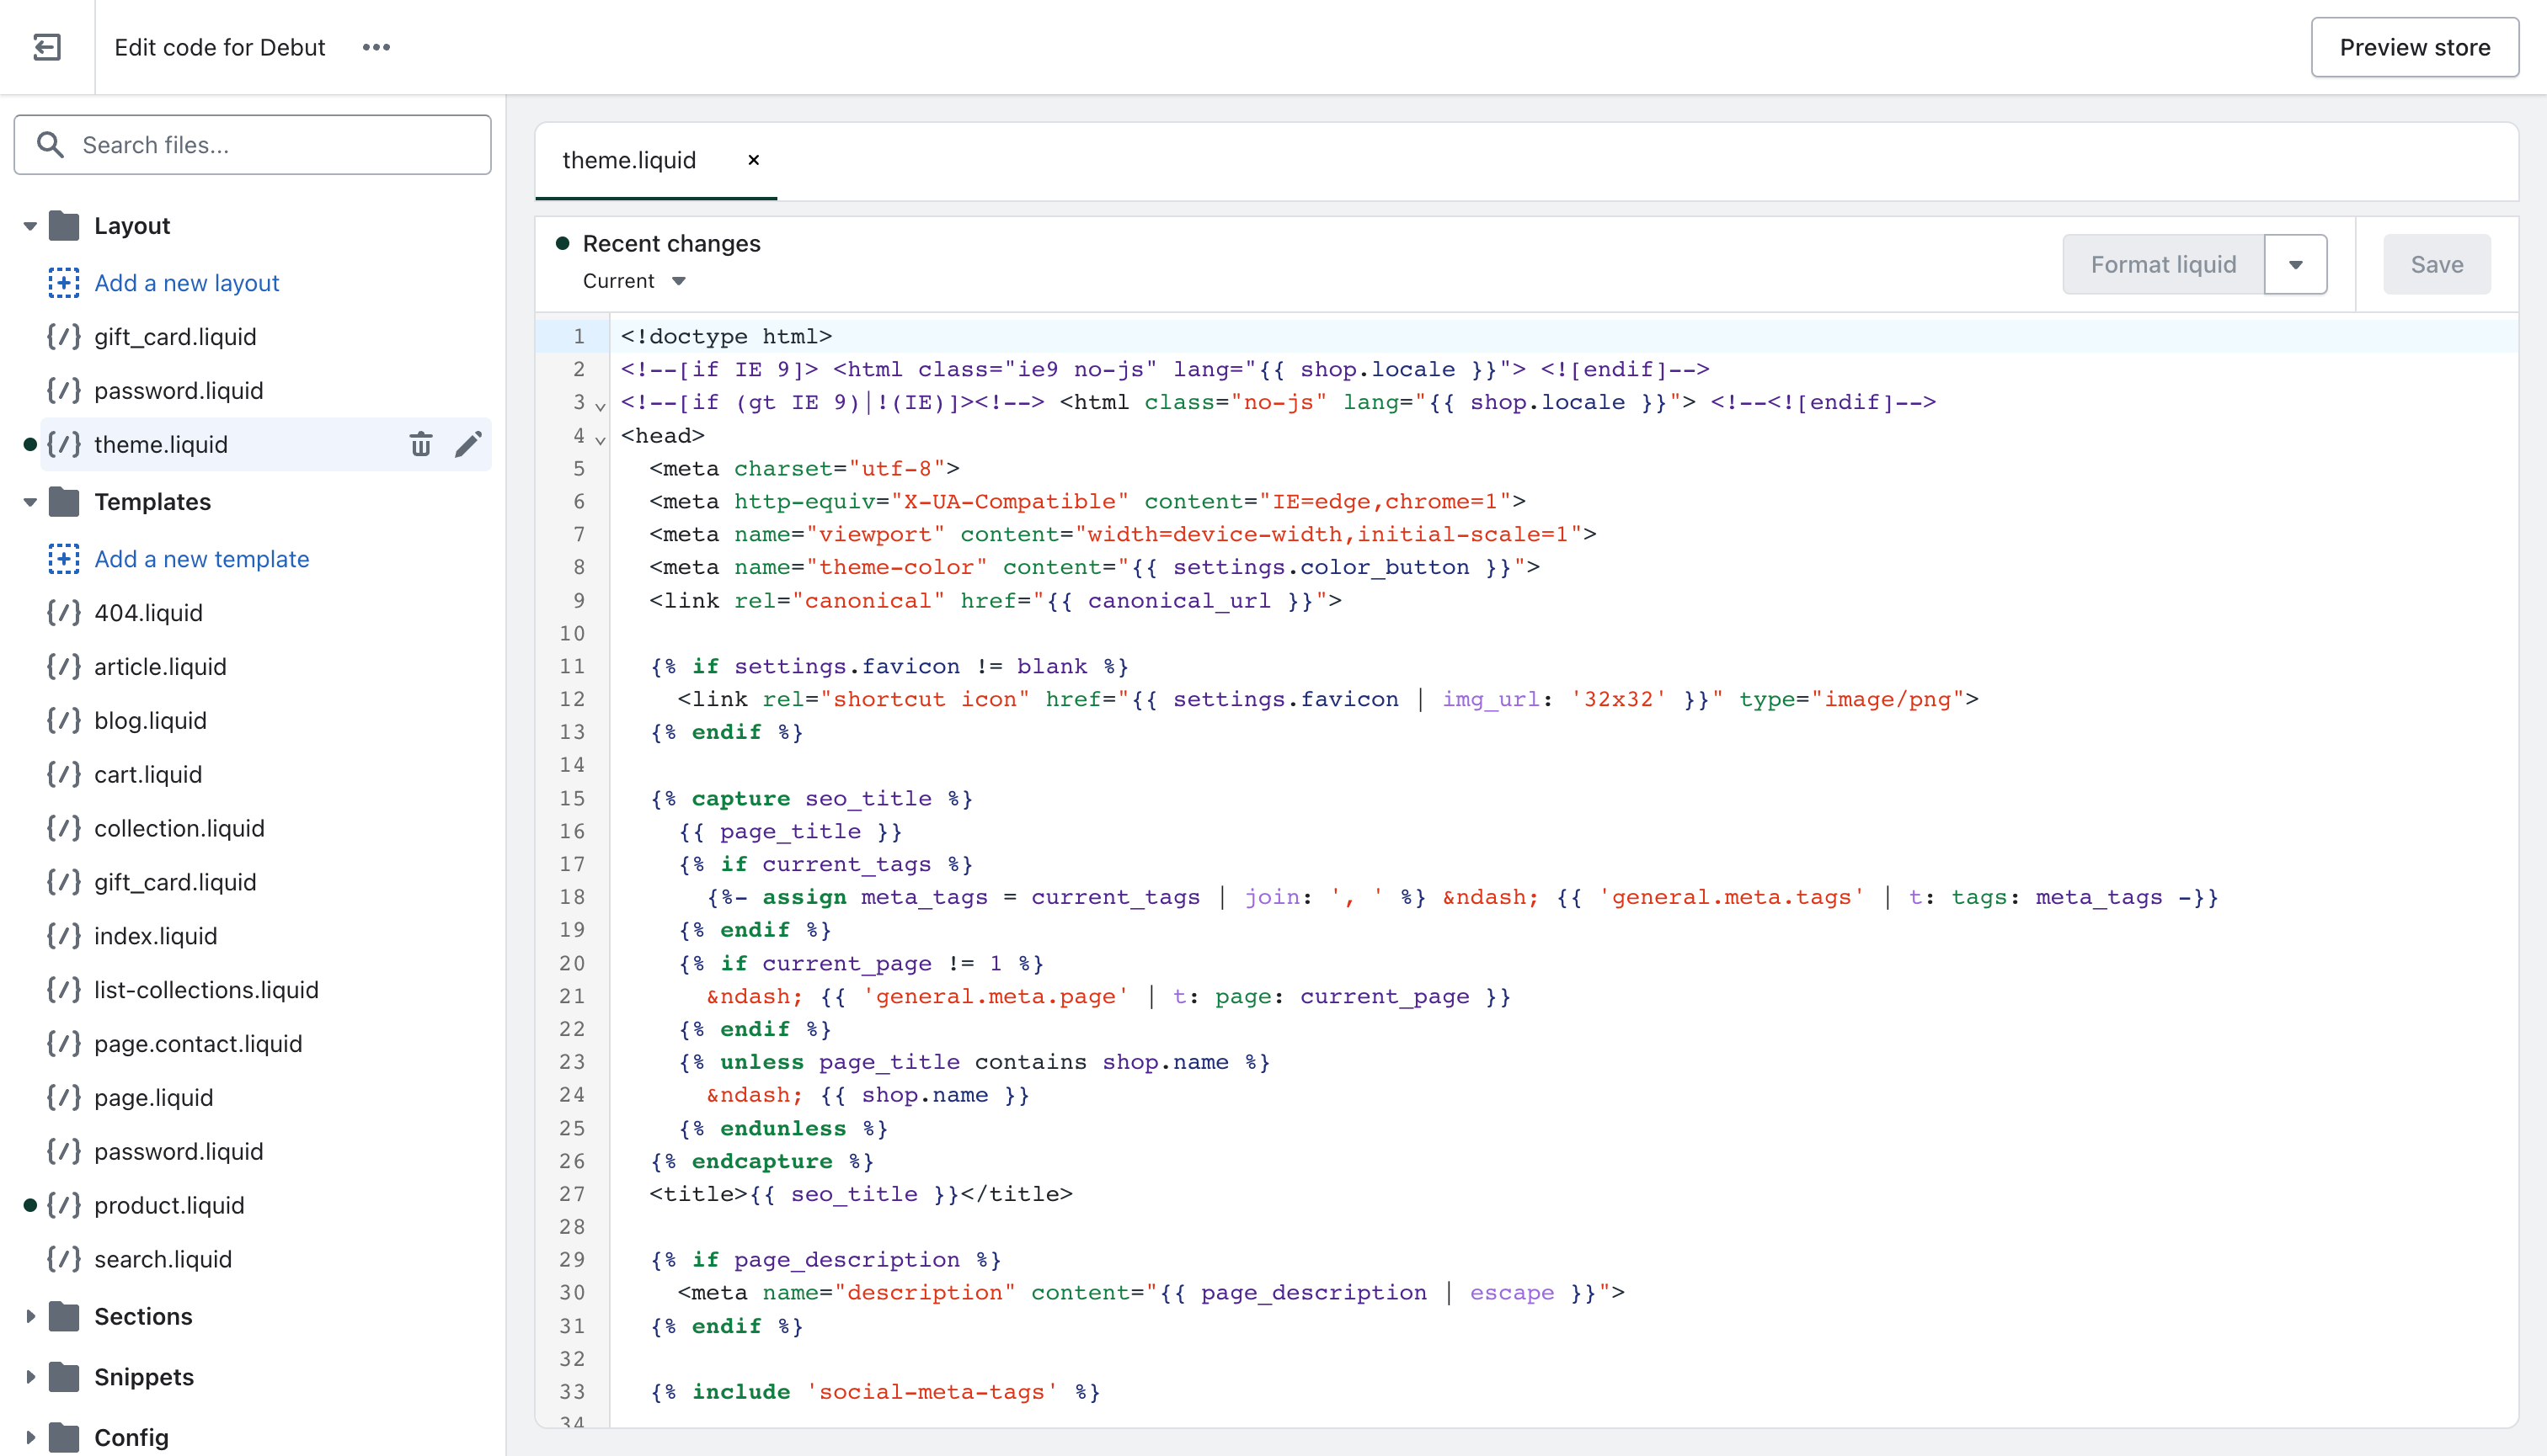Screen dimensions: 2547x1456
Task: Open collection.liquid template file
Action: (x=179, y=829)
